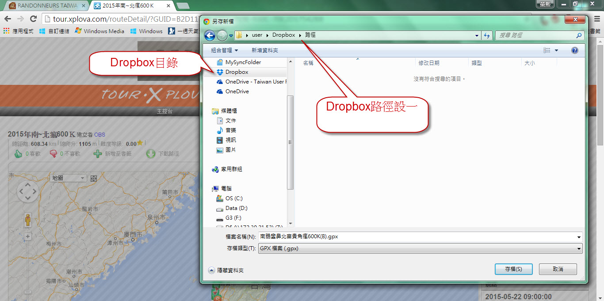Expand the address bar history dropdown
This screenshot has width=604, height=301.
(477, 35)
